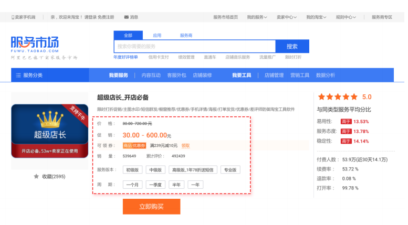Click the 店铺音乐服务 hot search link
Viewport: 408px width, 225px height.
pos(237,57)
